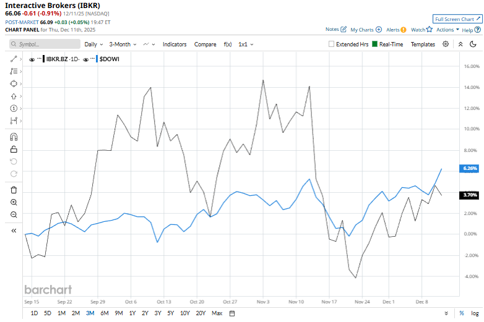The width and height of the screenshot is (484, 322).
Task: Toggle the Real-Time indicator
Action: (x=374, y=44)
